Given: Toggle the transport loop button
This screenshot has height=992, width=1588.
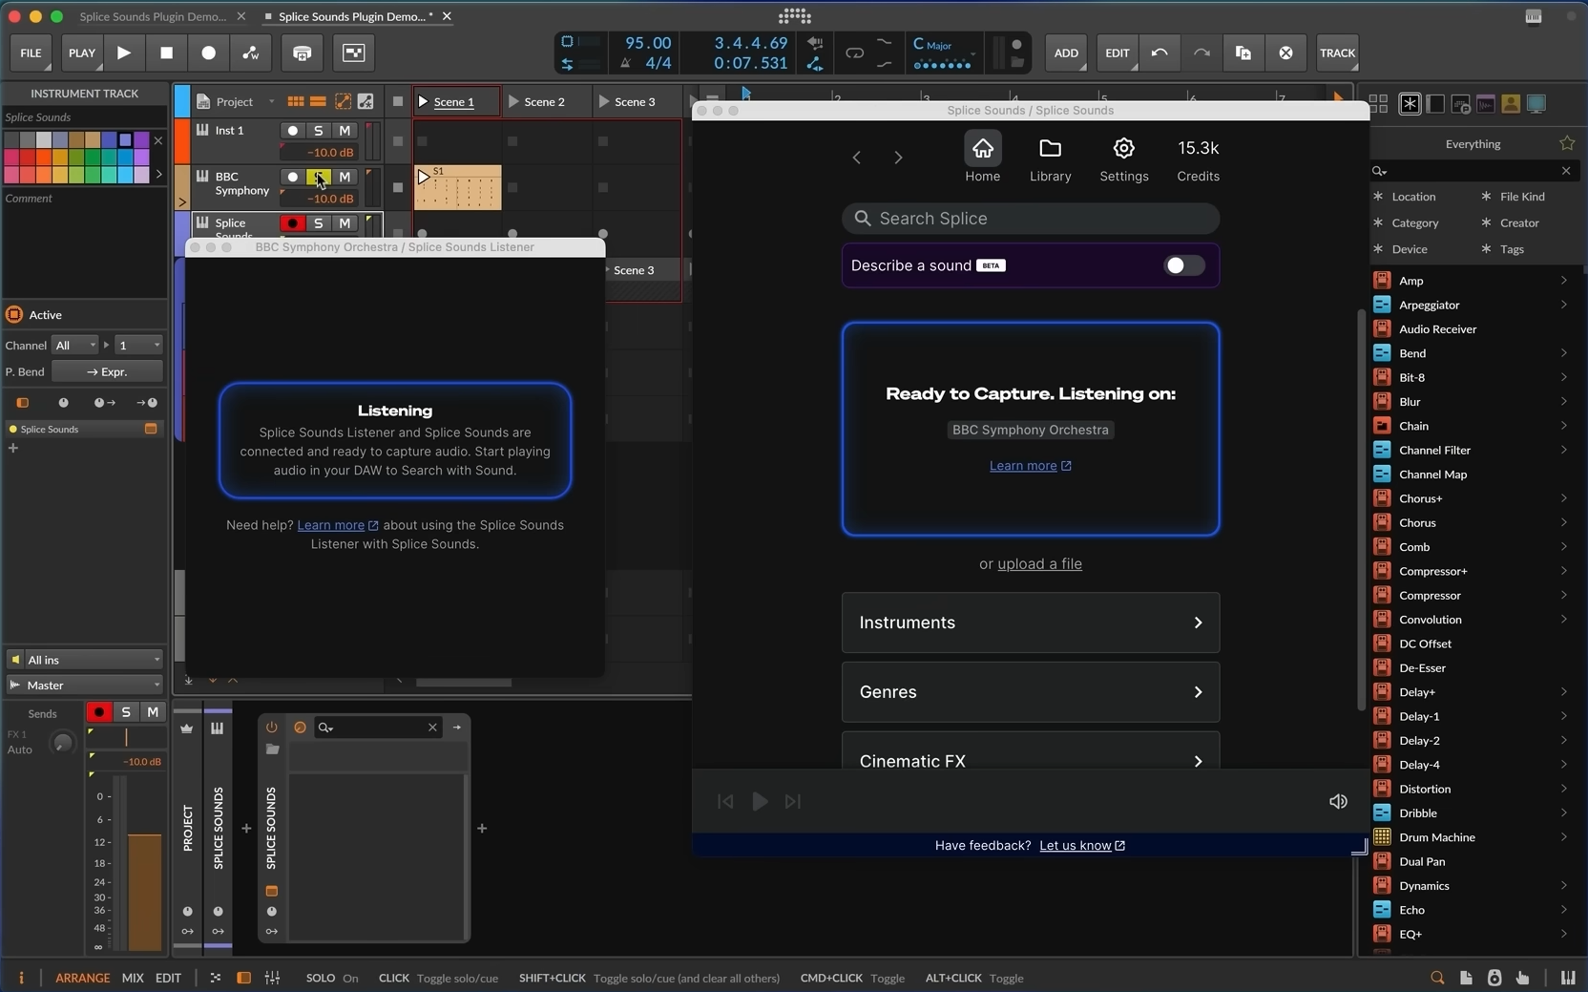Looking at the screenshot, I should coord(854,53).
